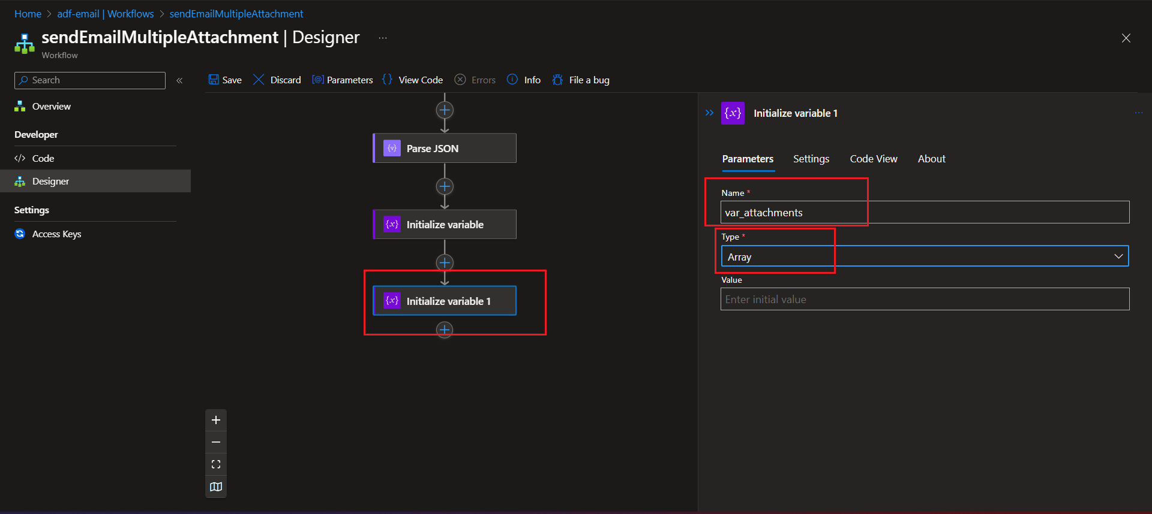Open workflow Parameters from toolbar

tap(318, 80)
